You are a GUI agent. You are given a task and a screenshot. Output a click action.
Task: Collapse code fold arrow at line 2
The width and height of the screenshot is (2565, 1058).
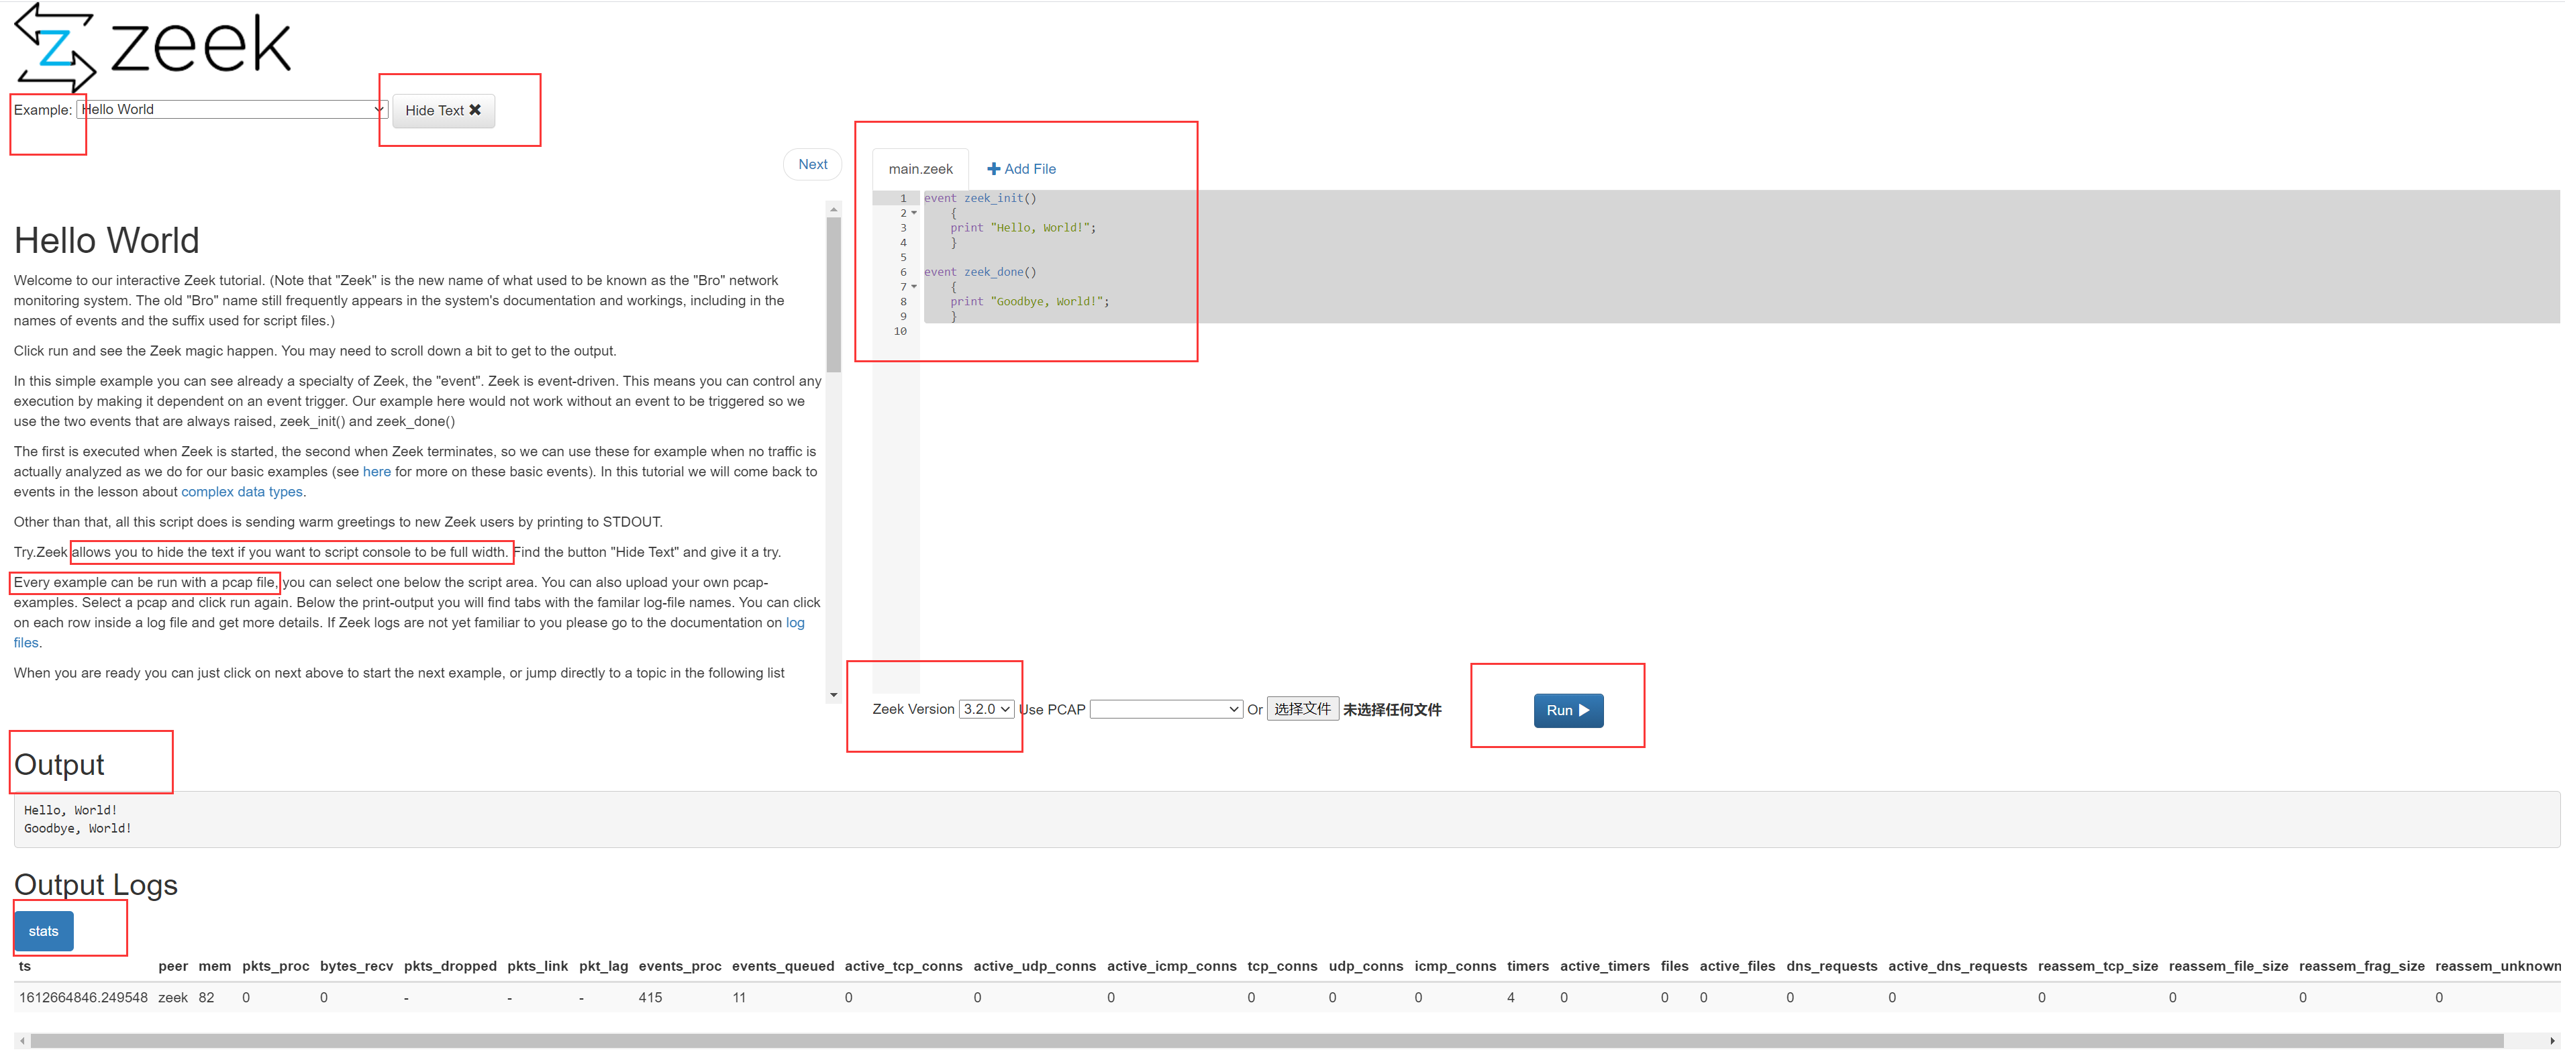click(x=914, y=213)
